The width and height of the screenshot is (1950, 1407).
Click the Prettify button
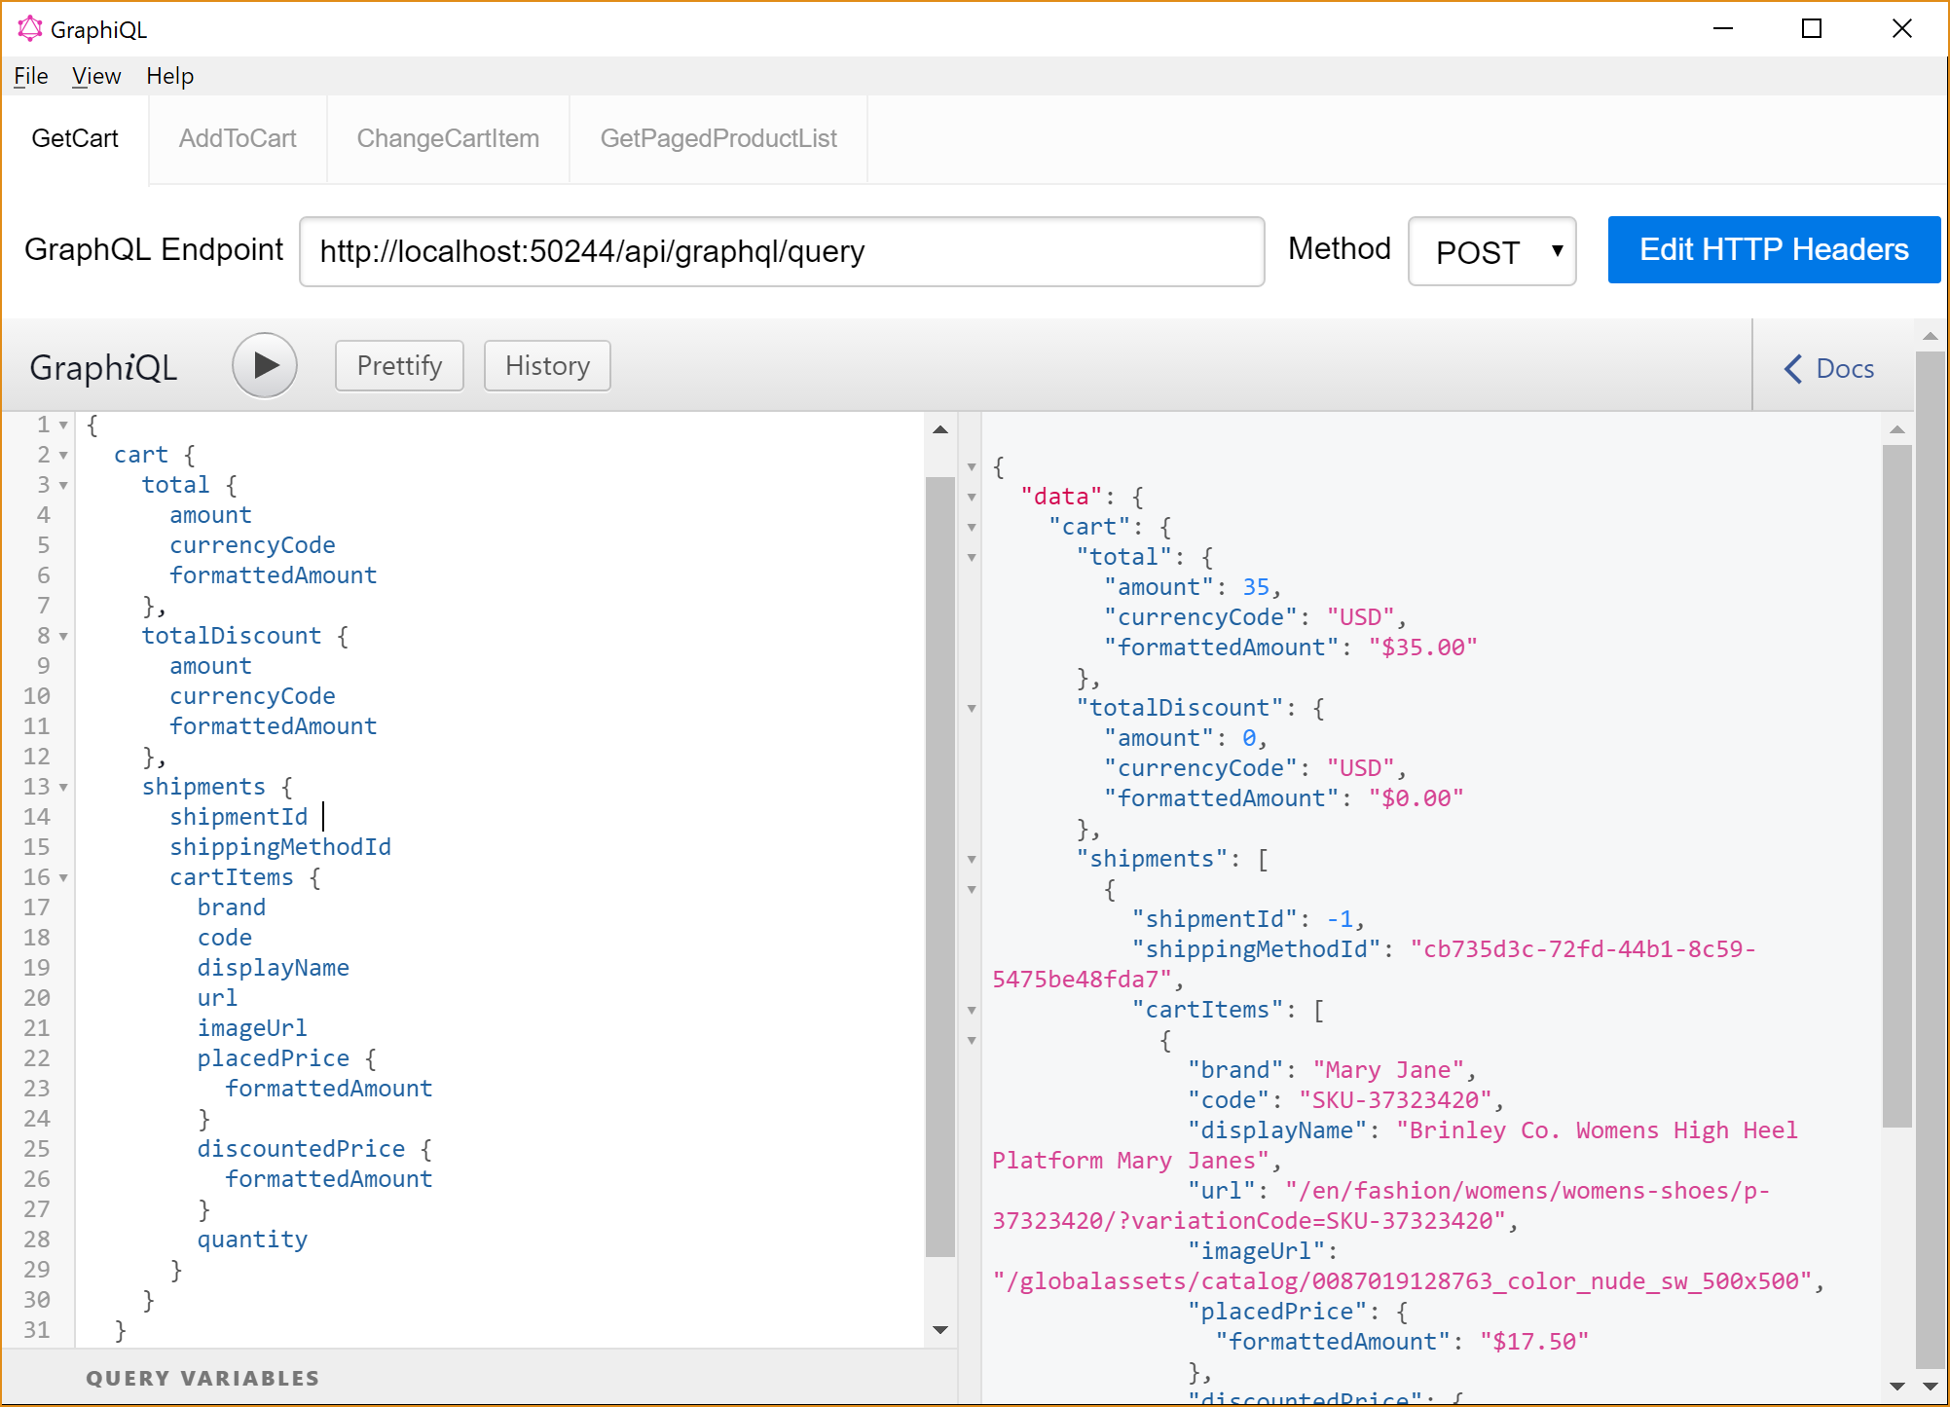click(x=399, y=365)
